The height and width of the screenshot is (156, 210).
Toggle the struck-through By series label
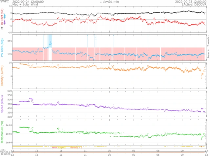[5, 16]
